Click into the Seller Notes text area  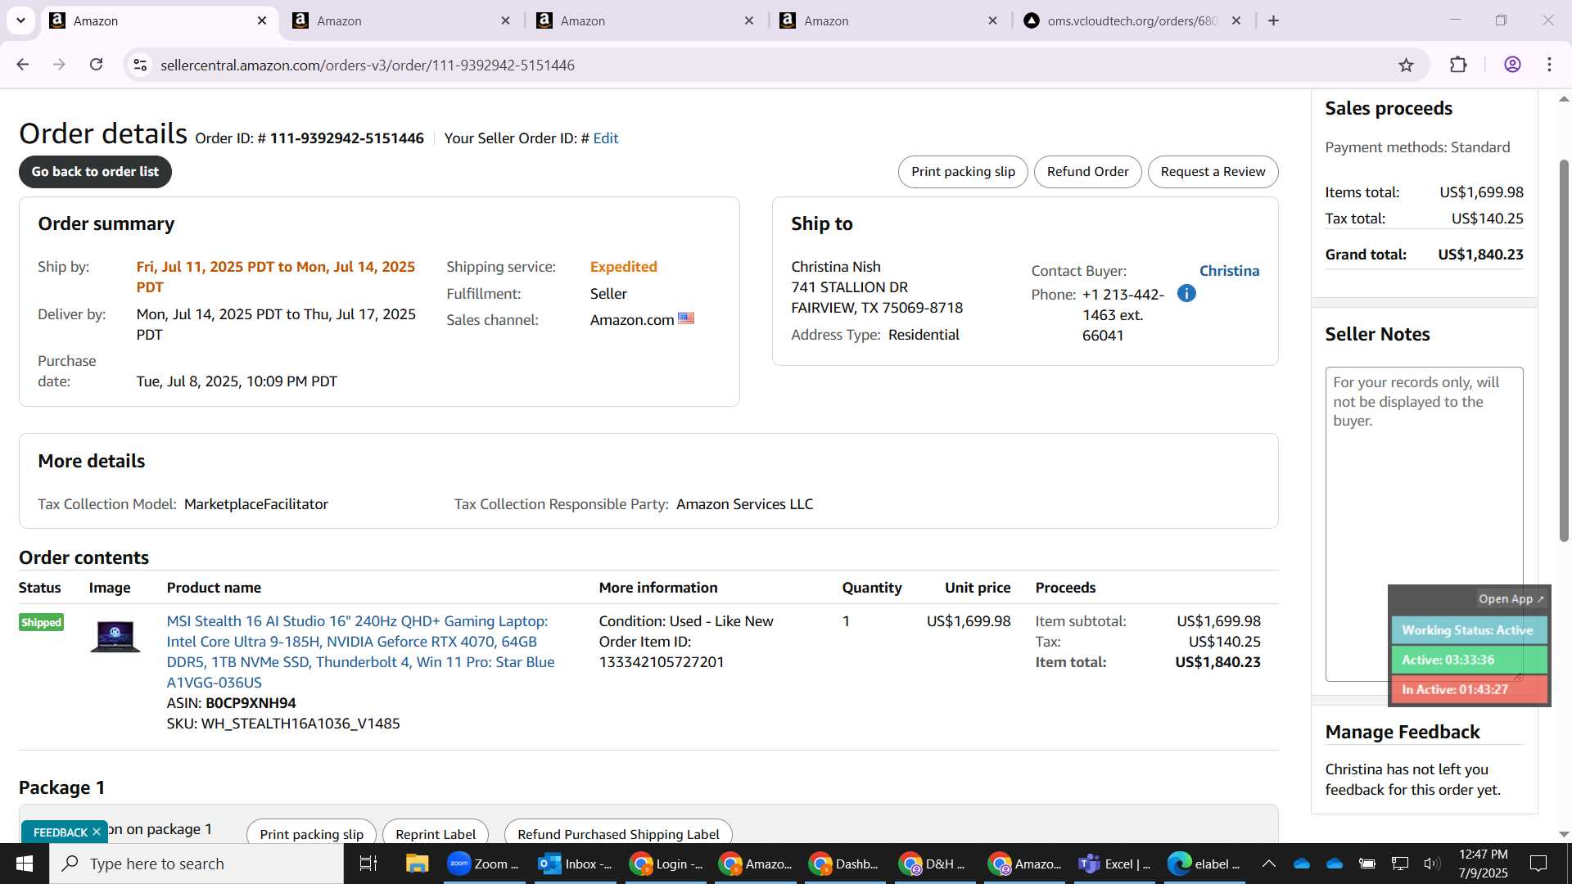[1424, 524]
